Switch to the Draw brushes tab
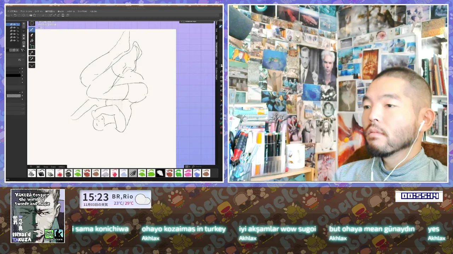This screenshot has height=254, width=453. point(46,167)
